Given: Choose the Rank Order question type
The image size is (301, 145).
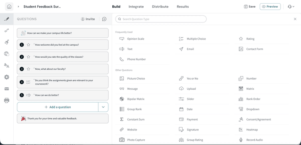Looking at the screenshot, I should point(262,99).
